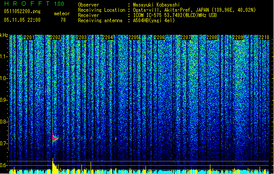Click the 2210 time marker

point(264,37)
